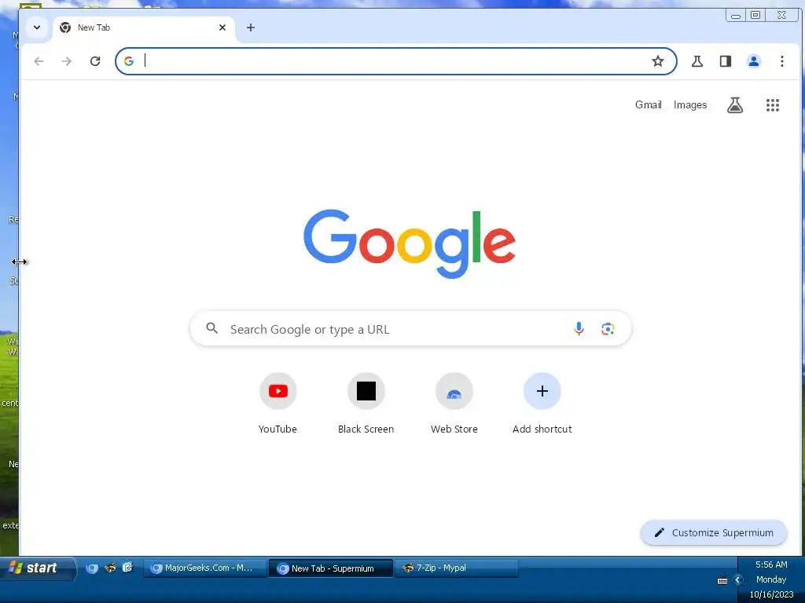Open the Gmail link
This screenshot has width=805, height=603.
pos(648,104)
